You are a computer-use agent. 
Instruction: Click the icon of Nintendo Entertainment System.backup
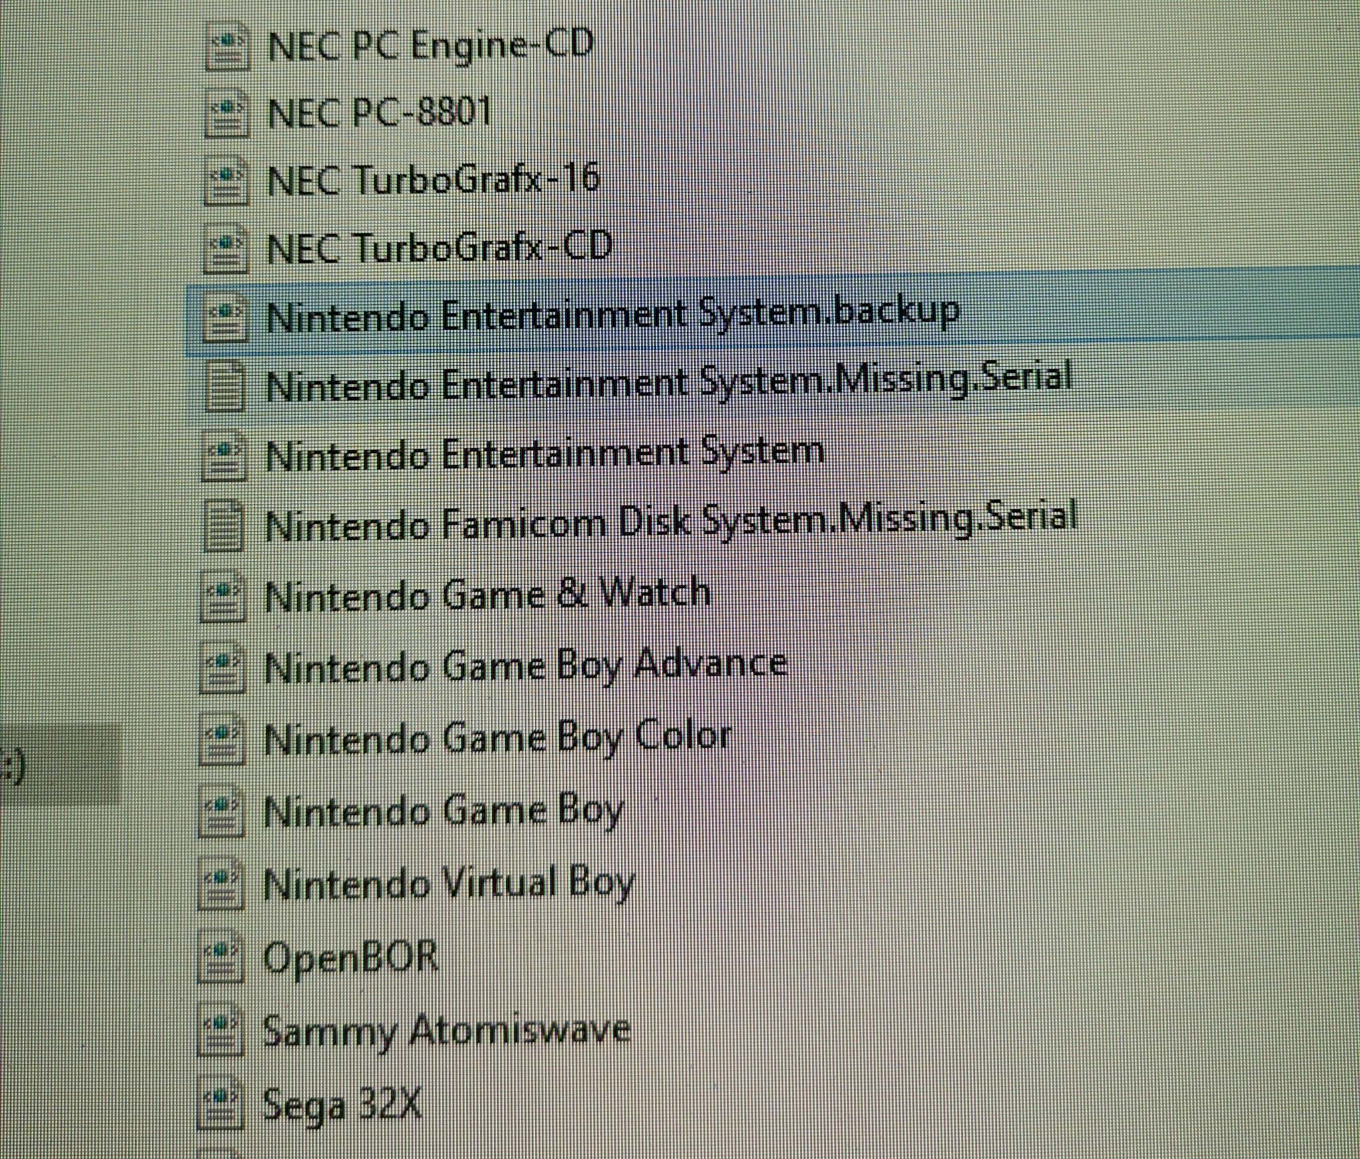[x=226, y=318]
